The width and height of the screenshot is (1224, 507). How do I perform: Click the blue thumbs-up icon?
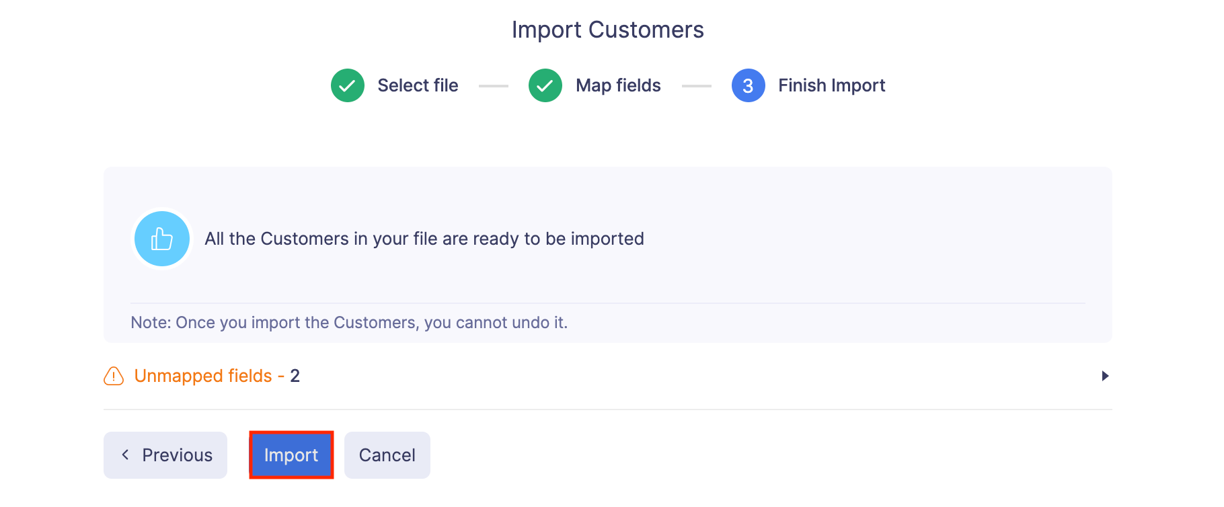[162, 239]
